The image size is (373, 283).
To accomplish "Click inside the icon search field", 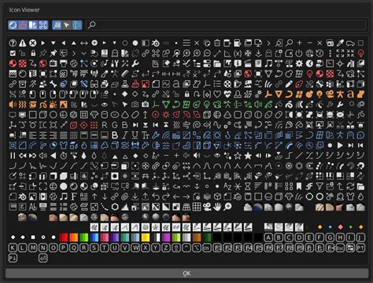I will tap(226, 25).
